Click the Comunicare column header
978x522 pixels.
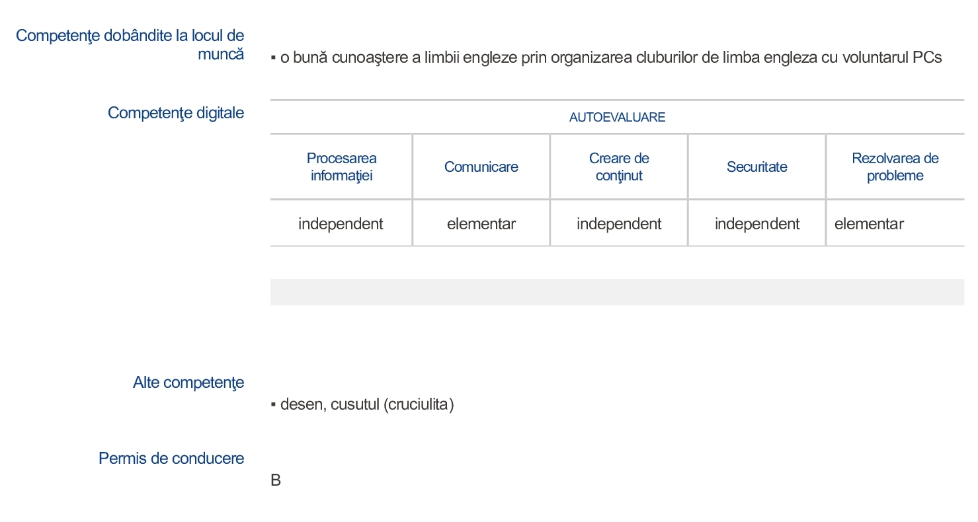pos(481,167)
